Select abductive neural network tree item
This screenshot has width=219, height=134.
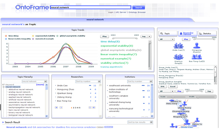pos(21,90)
